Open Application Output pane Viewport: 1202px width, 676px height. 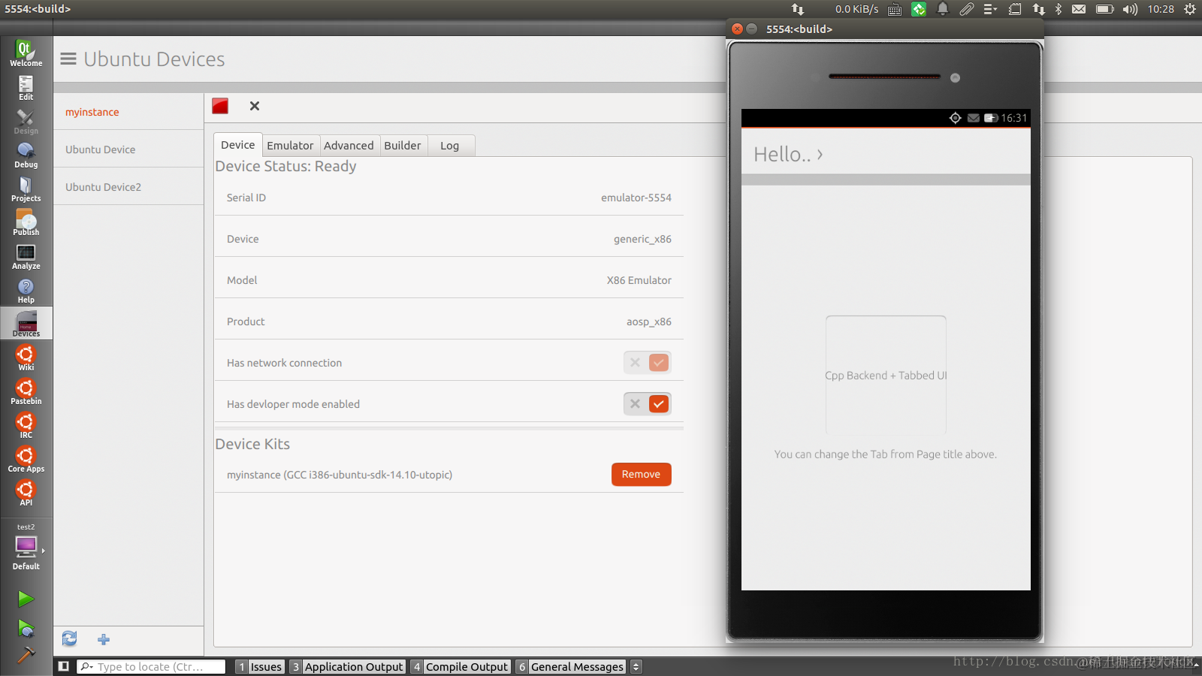tap(347, 667)
